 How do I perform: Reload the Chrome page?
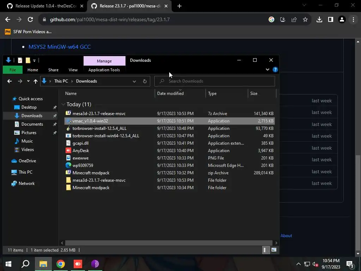coord(30,19)
